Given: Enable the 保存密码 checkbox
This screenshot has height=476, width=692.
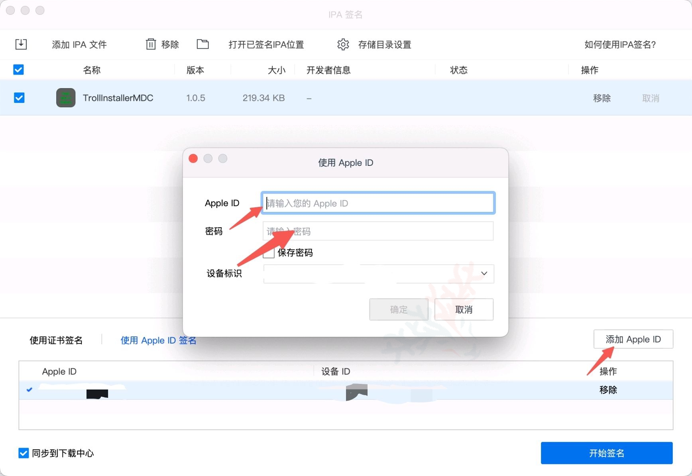Looking at the screenshot, I should pos(269,253).
